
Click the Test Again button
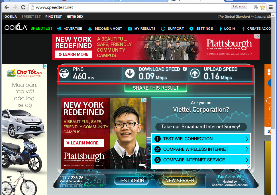131,181
